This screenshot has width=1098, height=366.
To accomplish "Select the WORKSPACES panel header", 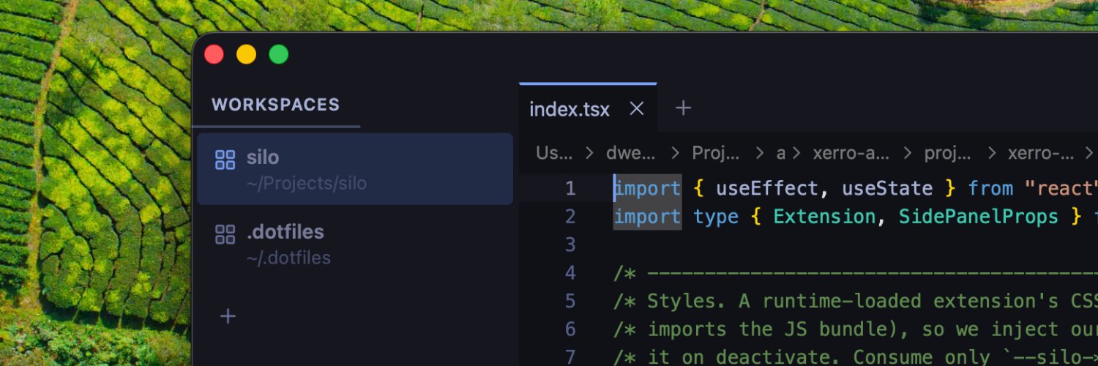I will (x=276, y=105).
